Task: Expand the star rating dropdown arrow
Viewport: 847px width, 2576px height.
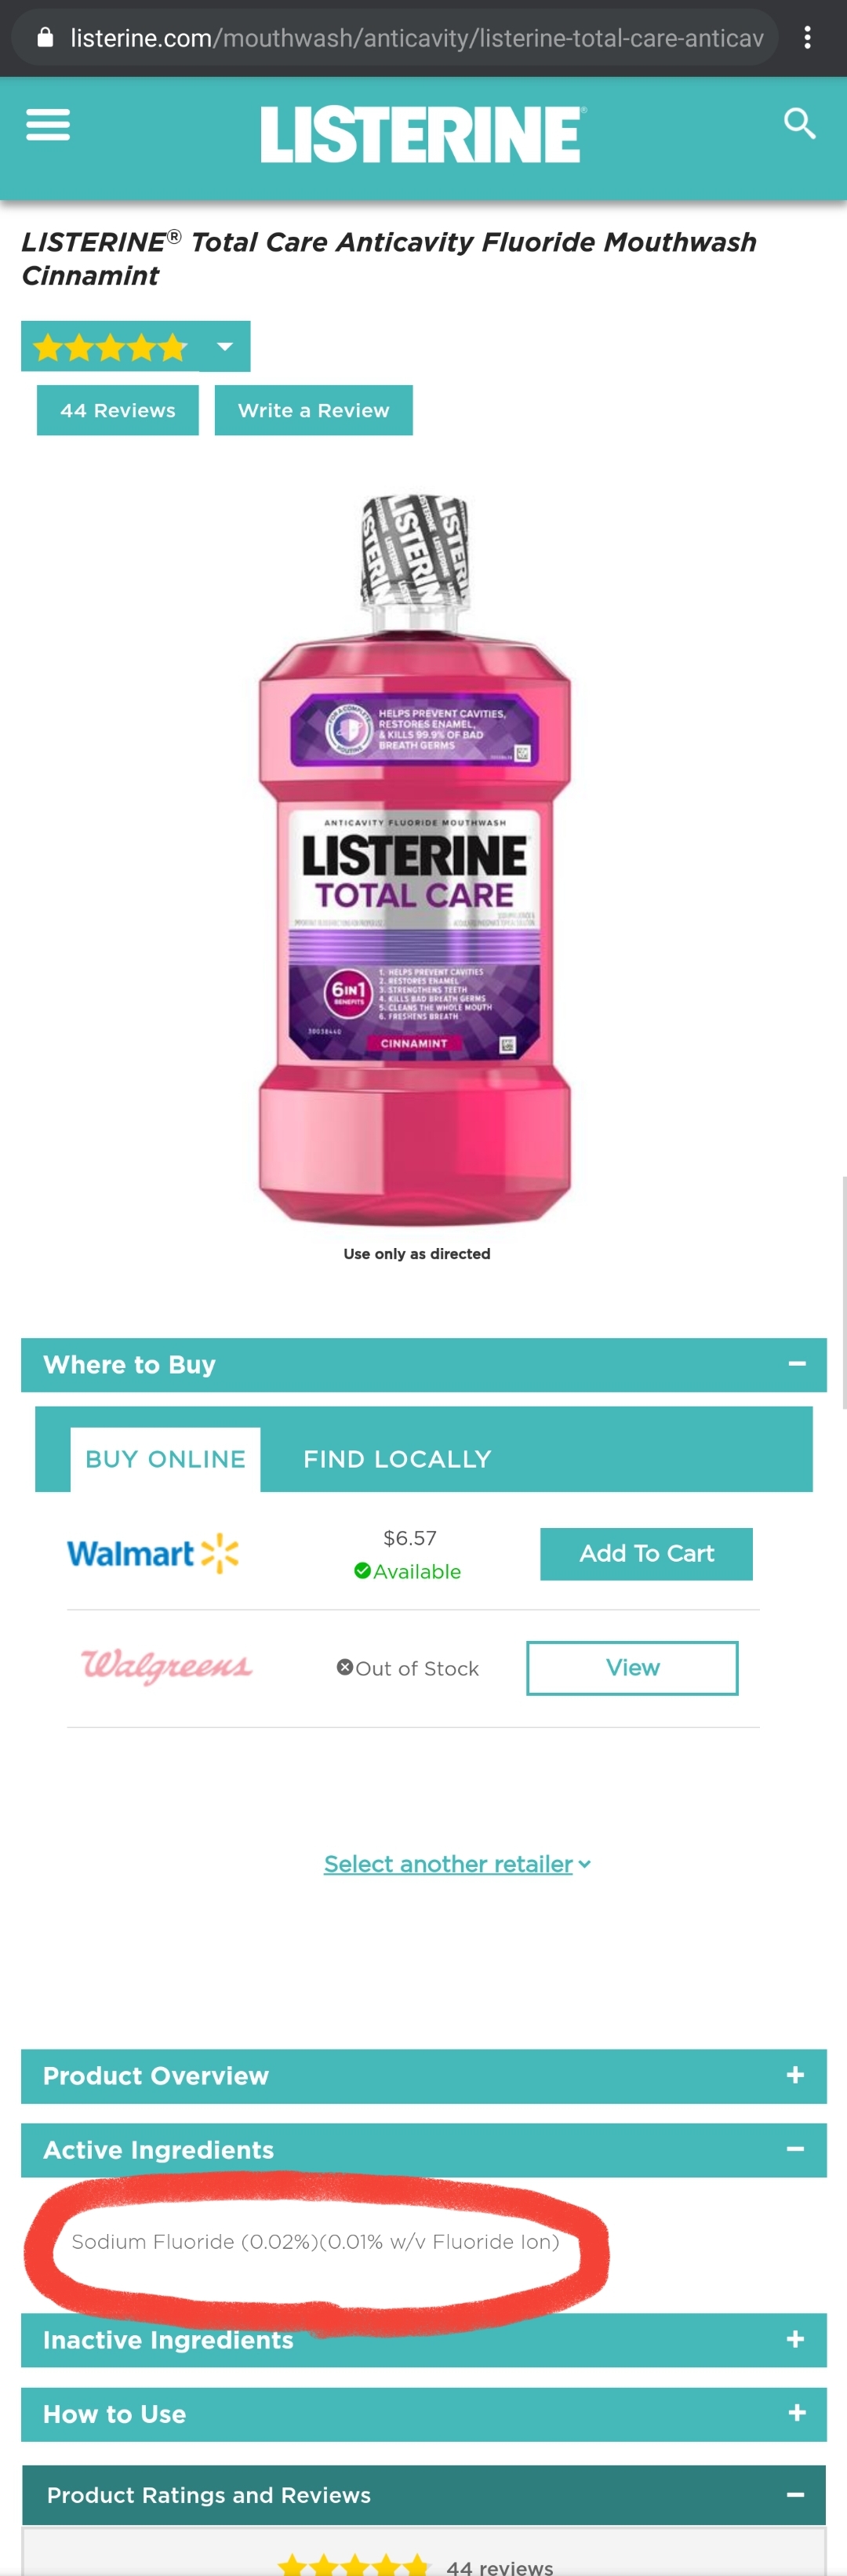Action: coord(225,346)
